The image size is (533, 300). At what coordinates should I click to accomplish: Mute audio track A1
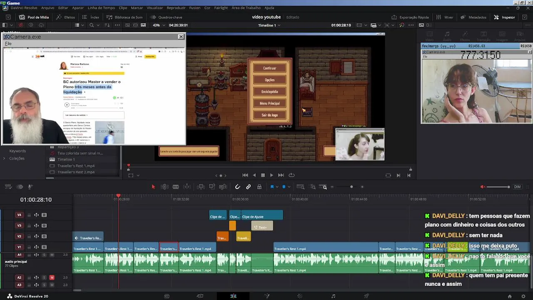coord(52,255)
